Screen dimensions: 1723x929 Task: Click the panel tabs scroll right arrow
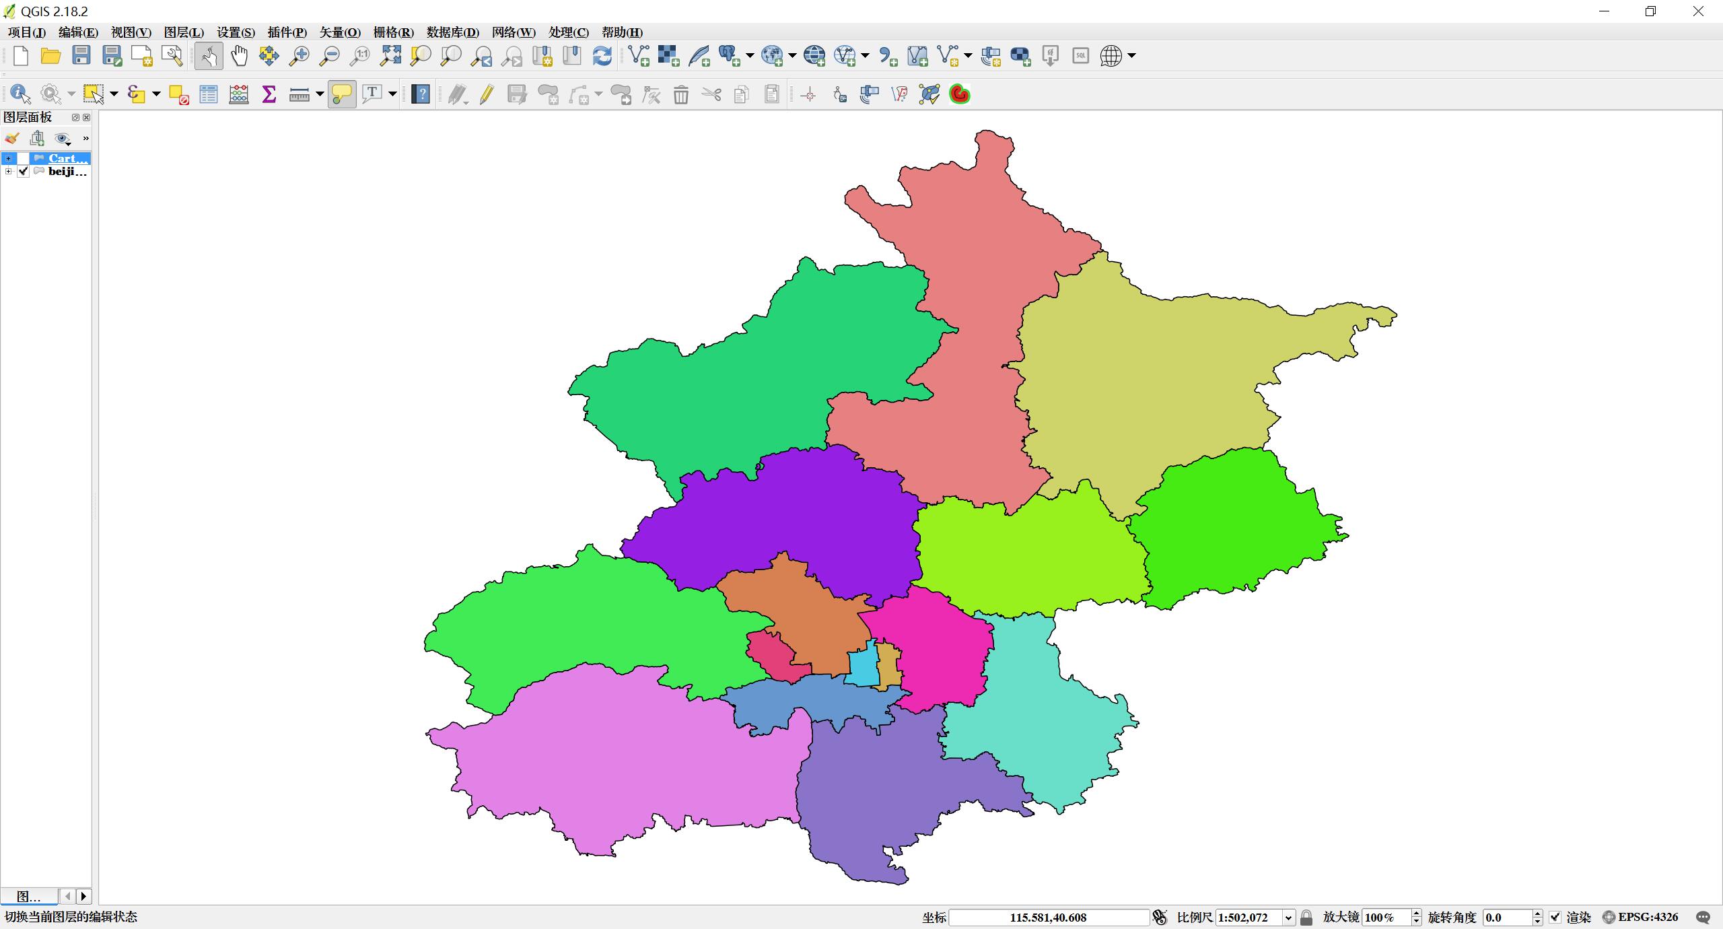[84, 897]
